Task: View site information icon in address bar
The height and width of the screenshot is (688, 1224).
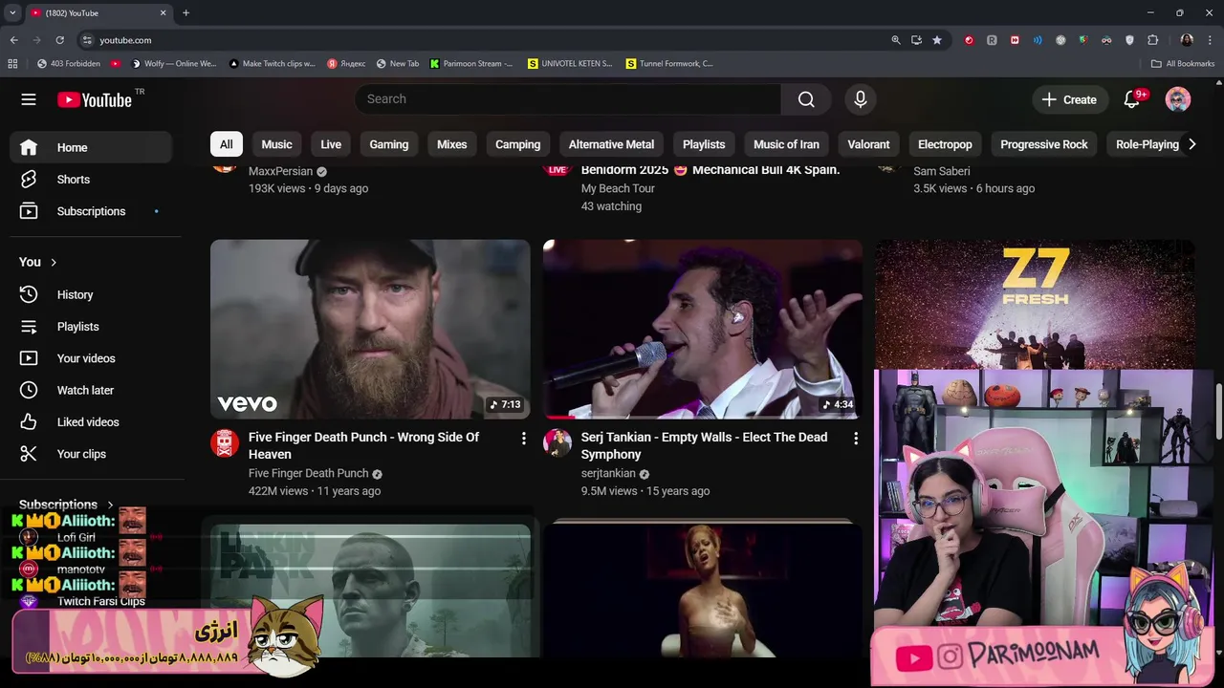Action: tap(87, 40)
